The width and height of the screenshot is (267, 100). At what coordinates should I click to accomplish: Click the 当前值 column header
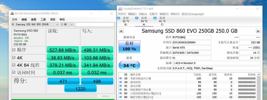click(197, 74)
